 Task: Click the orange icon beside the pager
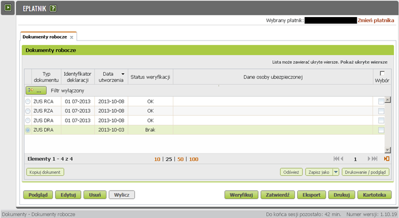pyautogui.click(x=386, y=159)
